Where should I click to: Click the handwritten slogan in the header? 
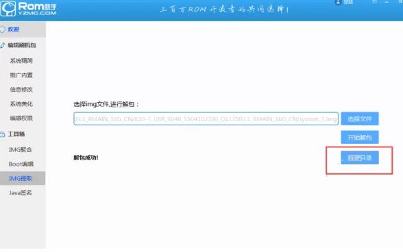(x=224, y=10)
